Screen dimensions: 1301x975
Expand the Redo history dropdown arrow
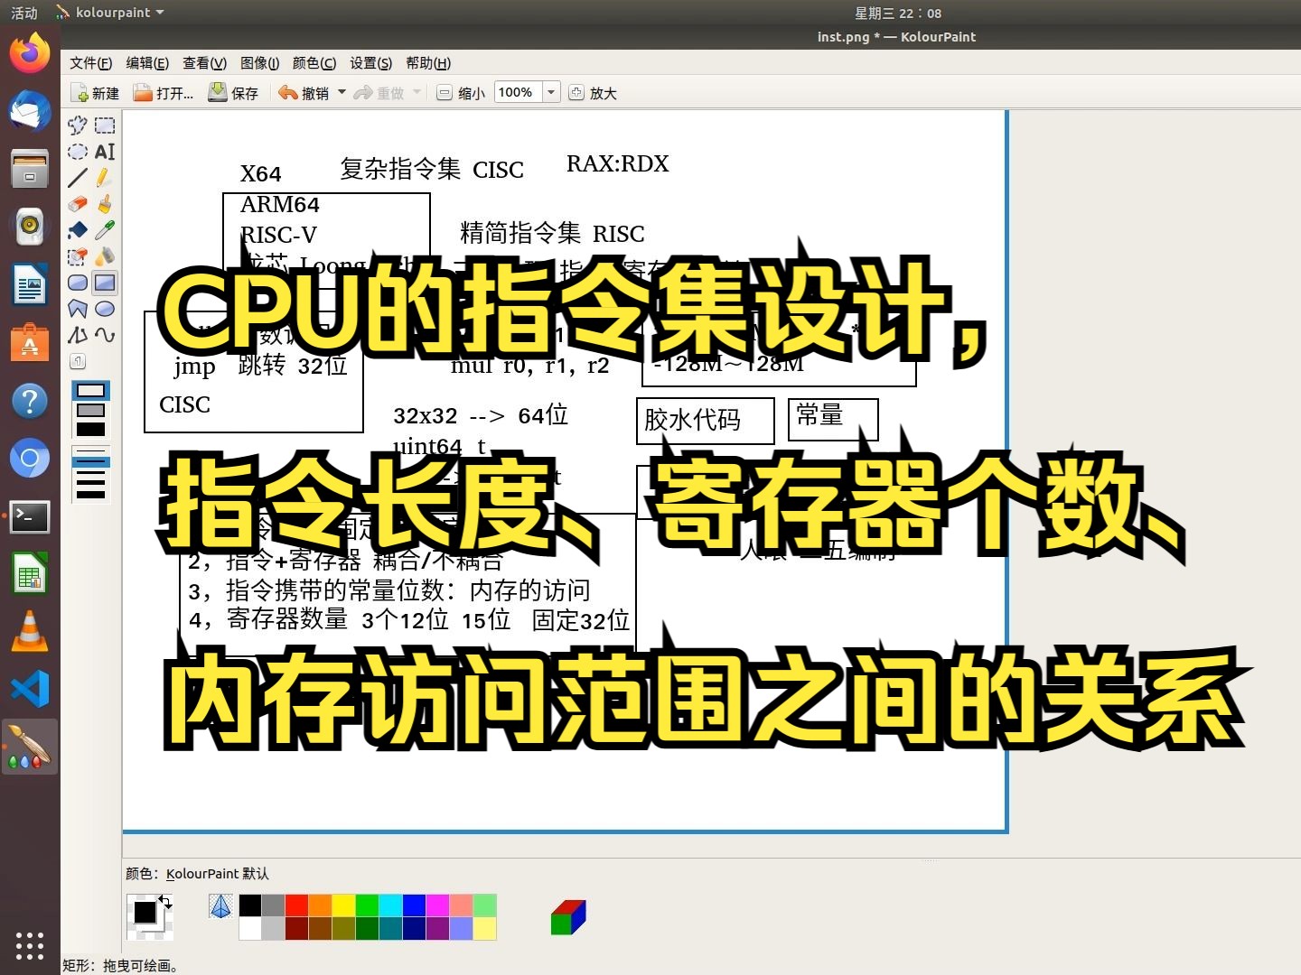(x=417, y=92)
